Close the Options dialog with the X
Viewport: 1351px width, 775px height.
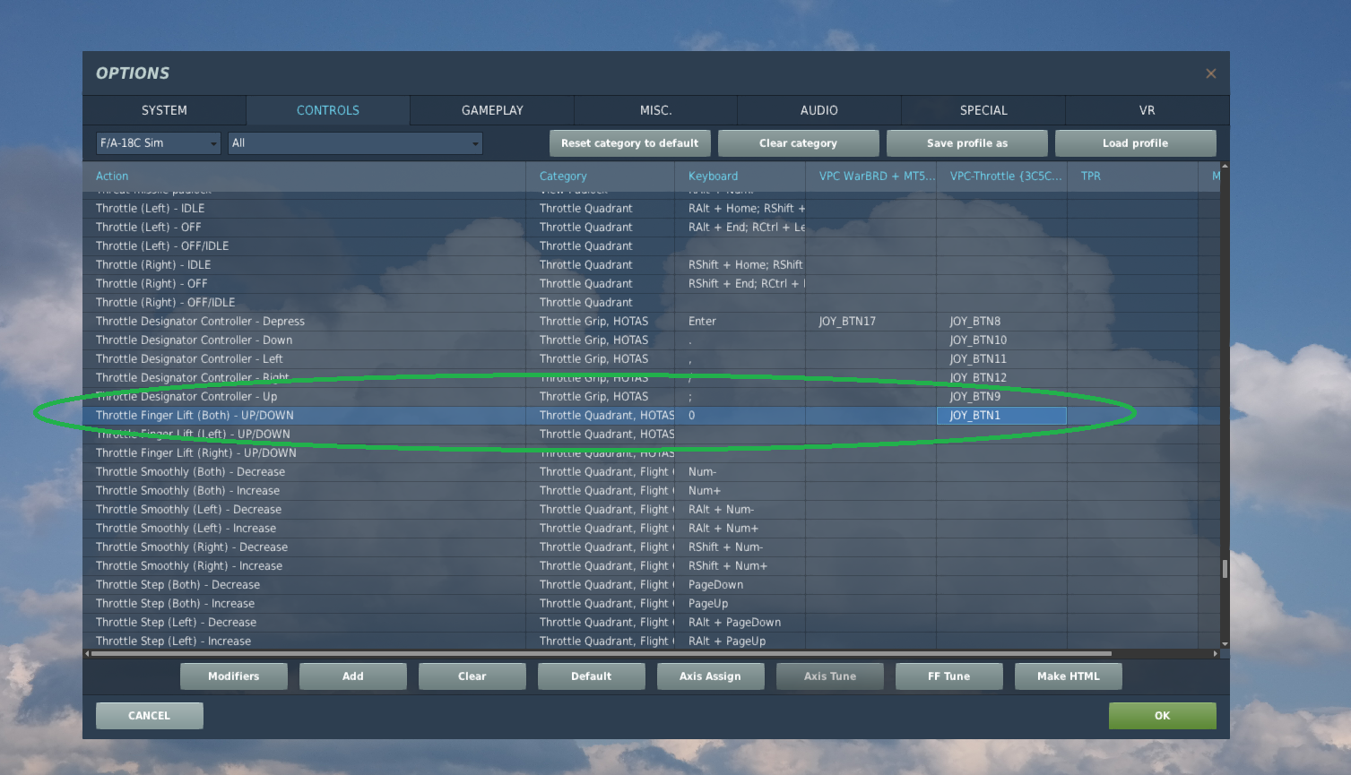click(1210, 73)
